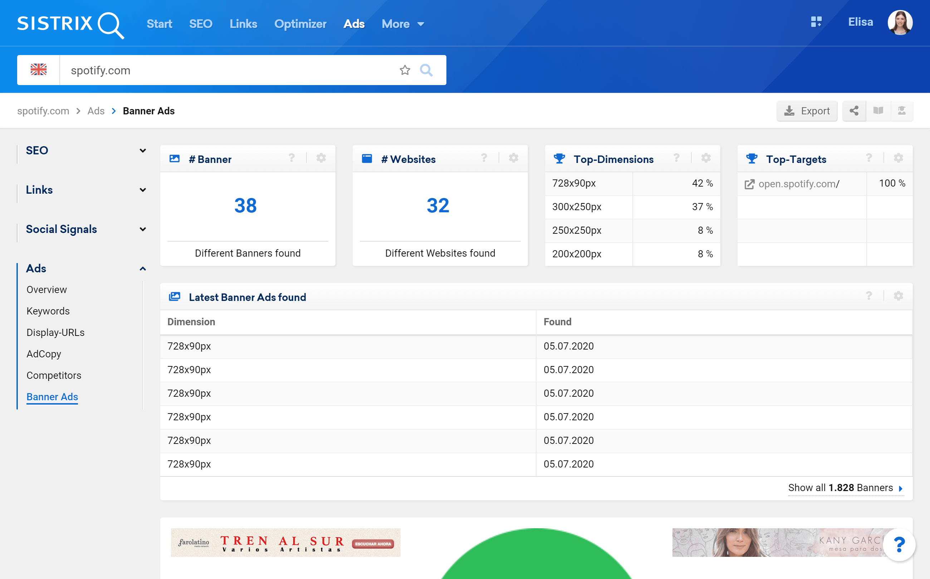
Task: Open Overview in Ads sidebar
Action: click(x=47, y=289)
